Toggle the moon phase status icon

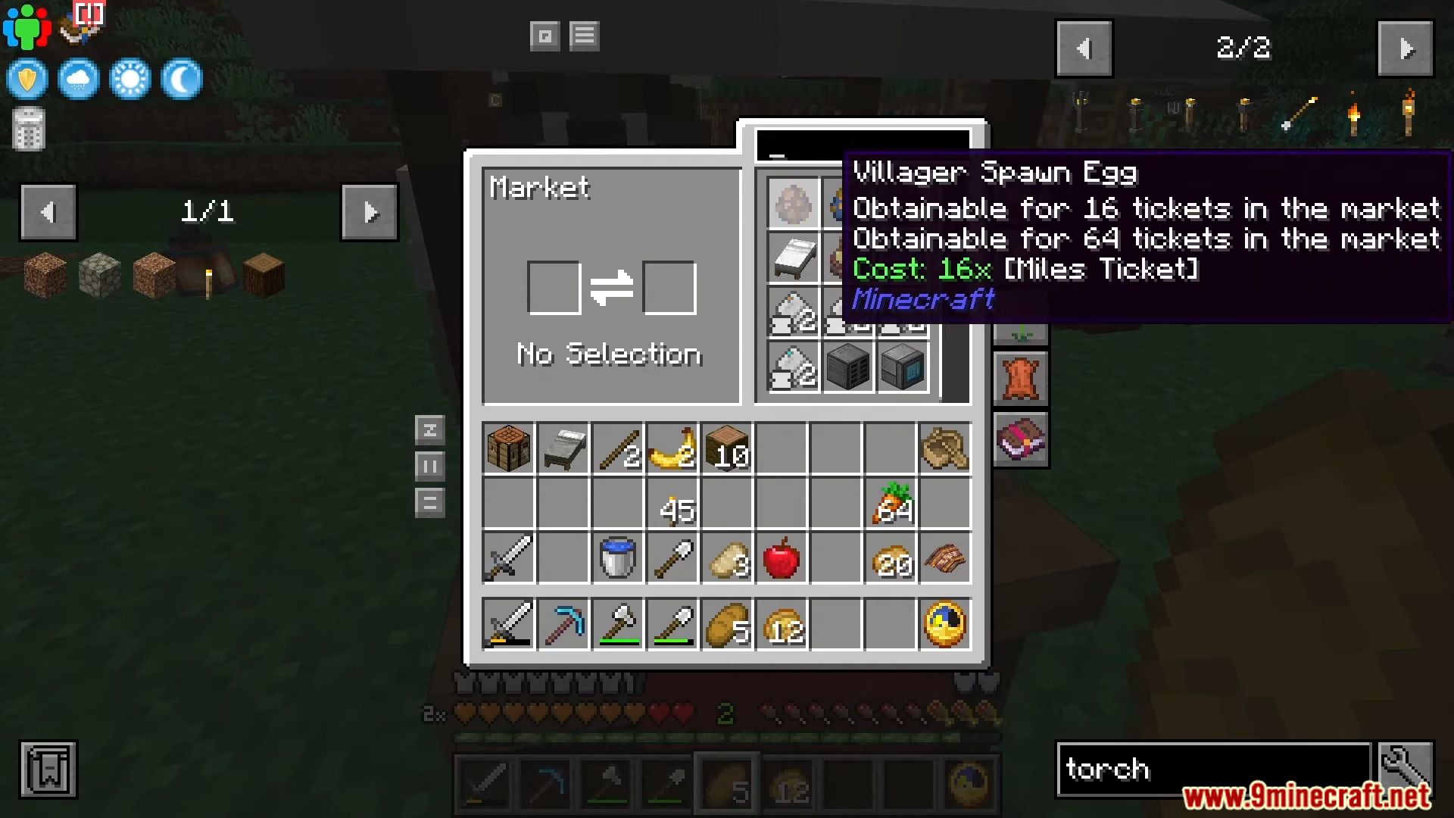click(181, 78)
